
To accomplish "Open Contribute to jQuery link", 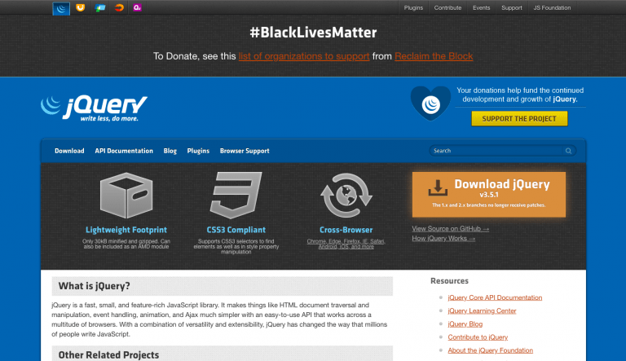I will click(x=478, y=337).
